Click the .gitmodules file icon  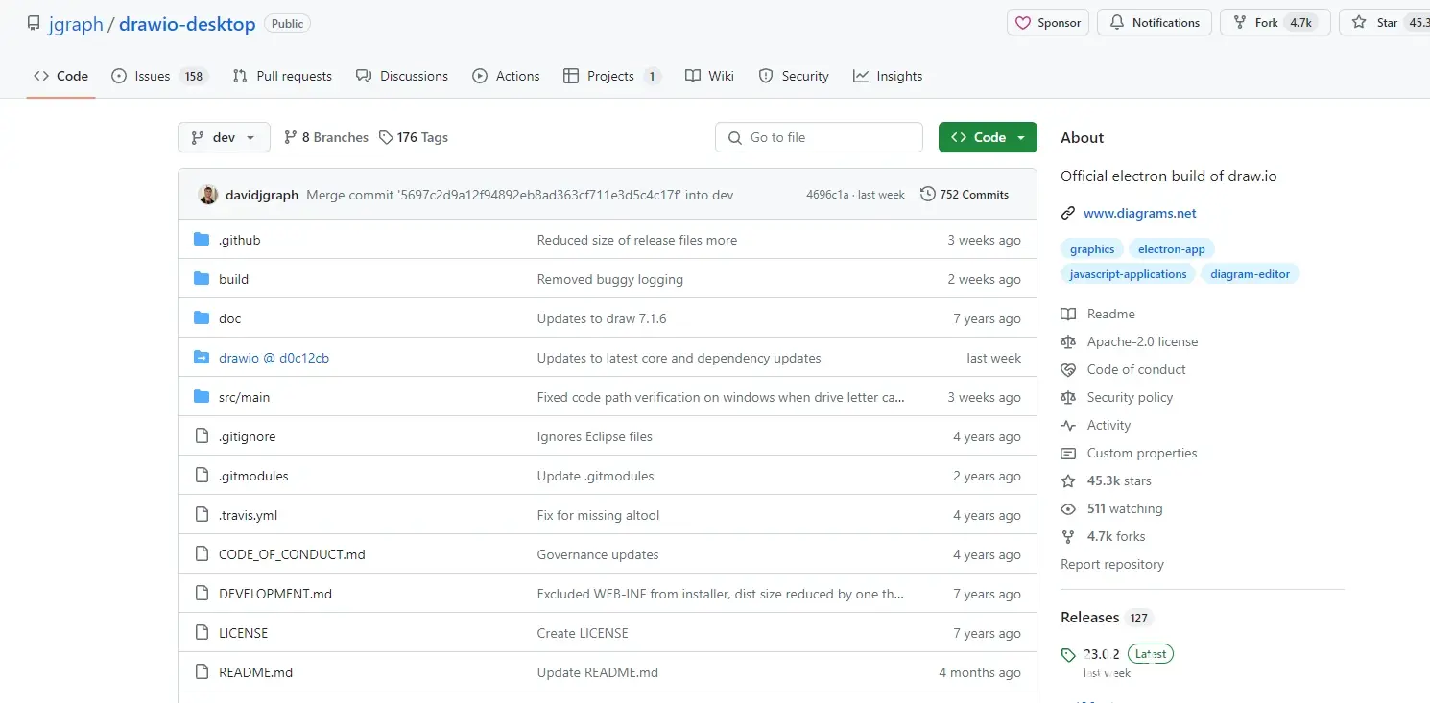coord(202,476)
